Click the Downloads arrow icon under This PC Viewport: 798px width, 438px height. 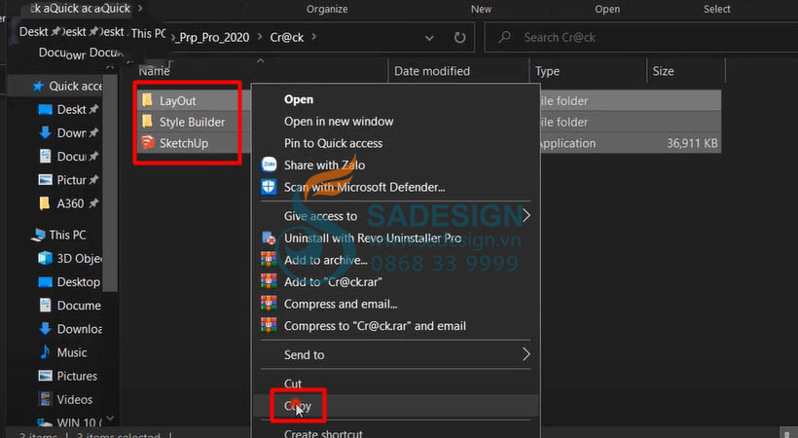tap(46, 329)
